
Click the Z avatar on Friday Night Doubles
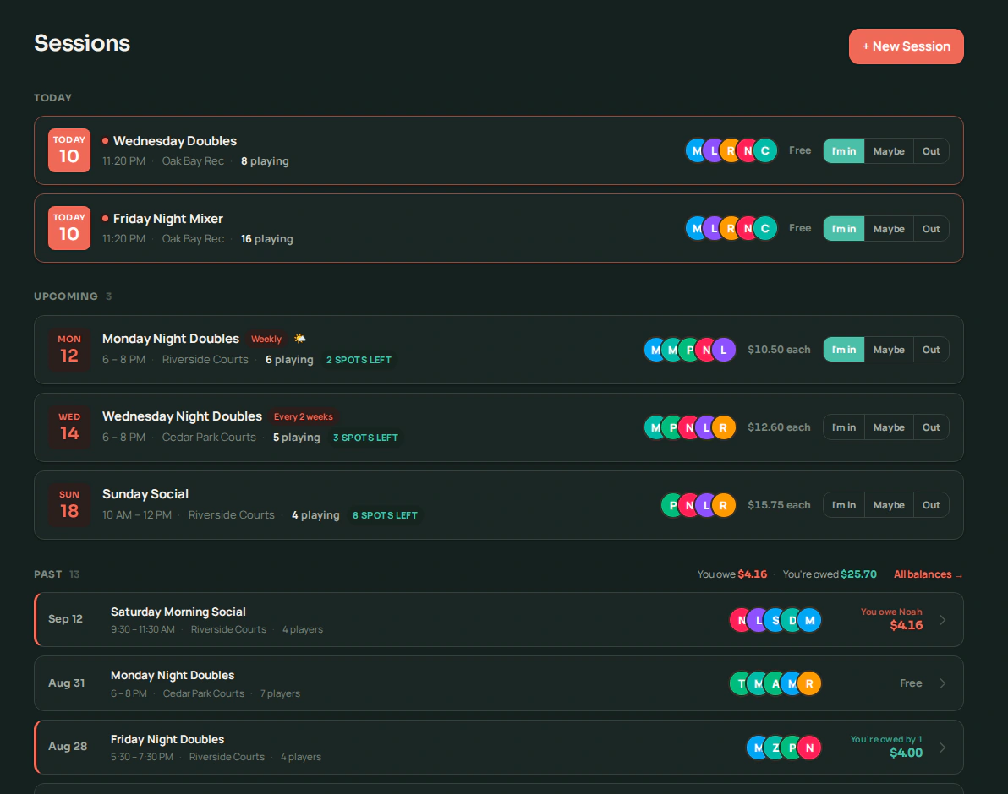pos(774,748)
